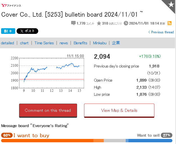Image resolution: width=176 pixels, height=144 pixels.
Task: Select the news tab
Action: click(x=64, y=43)
